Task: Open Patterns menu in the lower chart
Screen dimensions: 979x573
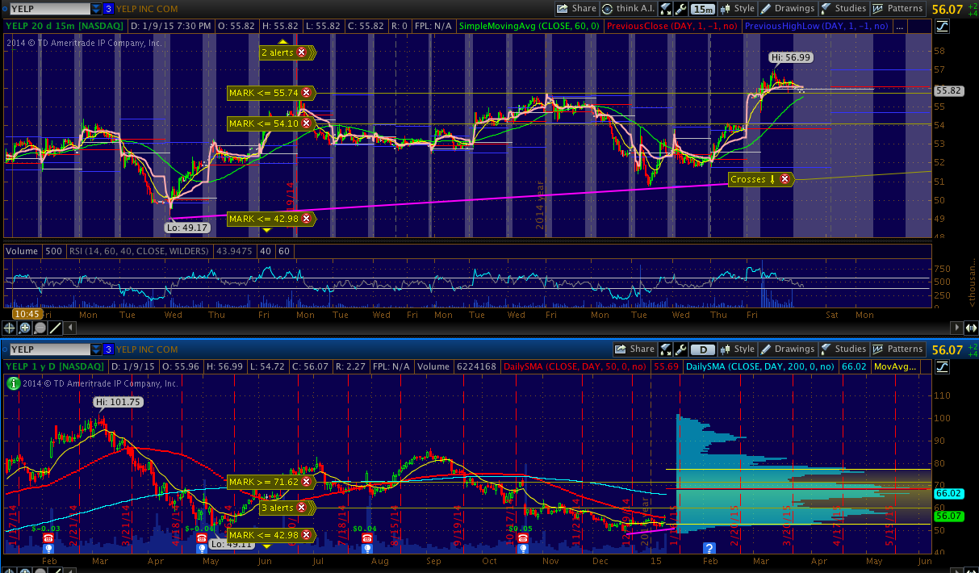Action: pyautogui.click(x=897, y=349)
